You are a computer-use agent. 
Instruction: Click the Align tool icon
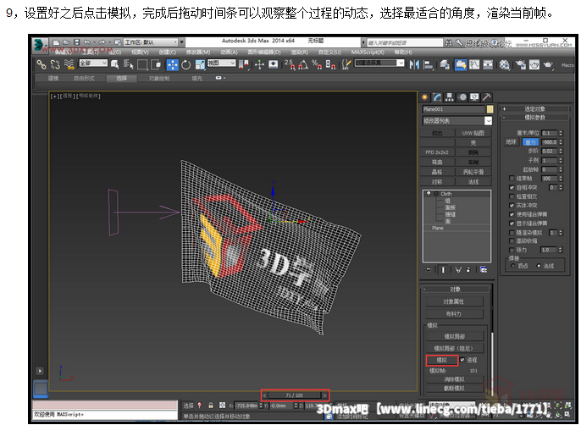(x=428, y=65)
